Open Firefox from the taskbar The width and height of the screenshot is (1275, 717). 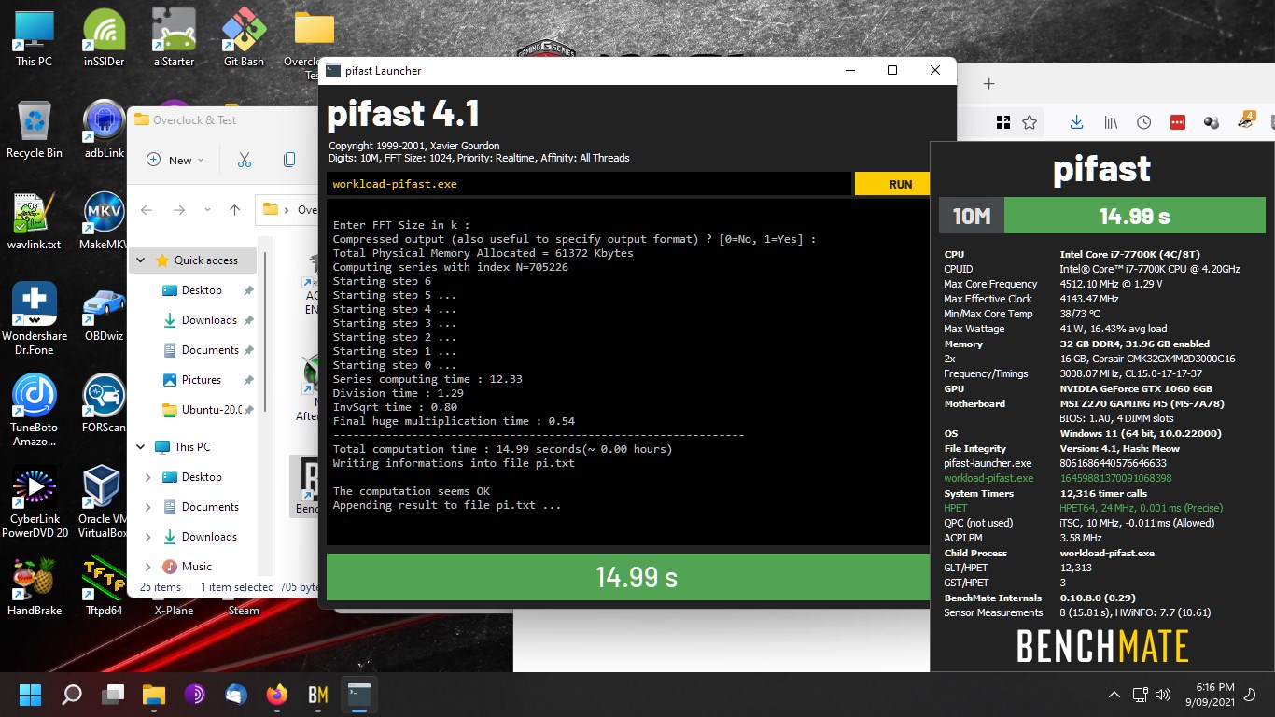[277, 695]
